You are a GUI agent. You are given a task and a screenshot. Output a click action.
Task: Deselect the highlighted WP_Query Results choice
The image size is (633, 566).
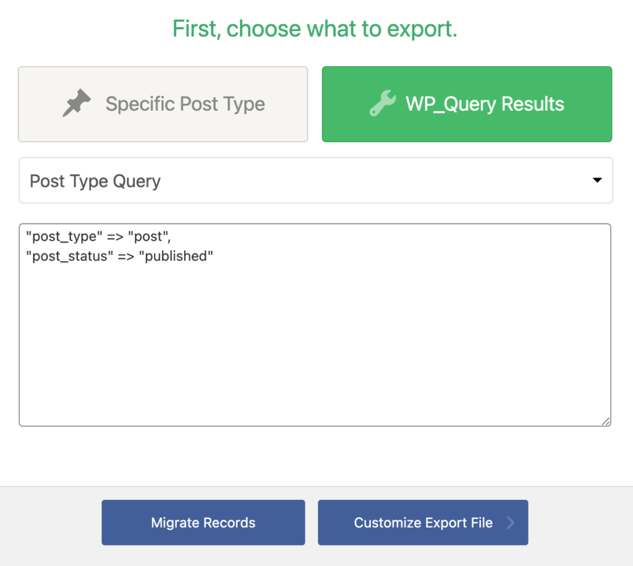click(467, 103)
